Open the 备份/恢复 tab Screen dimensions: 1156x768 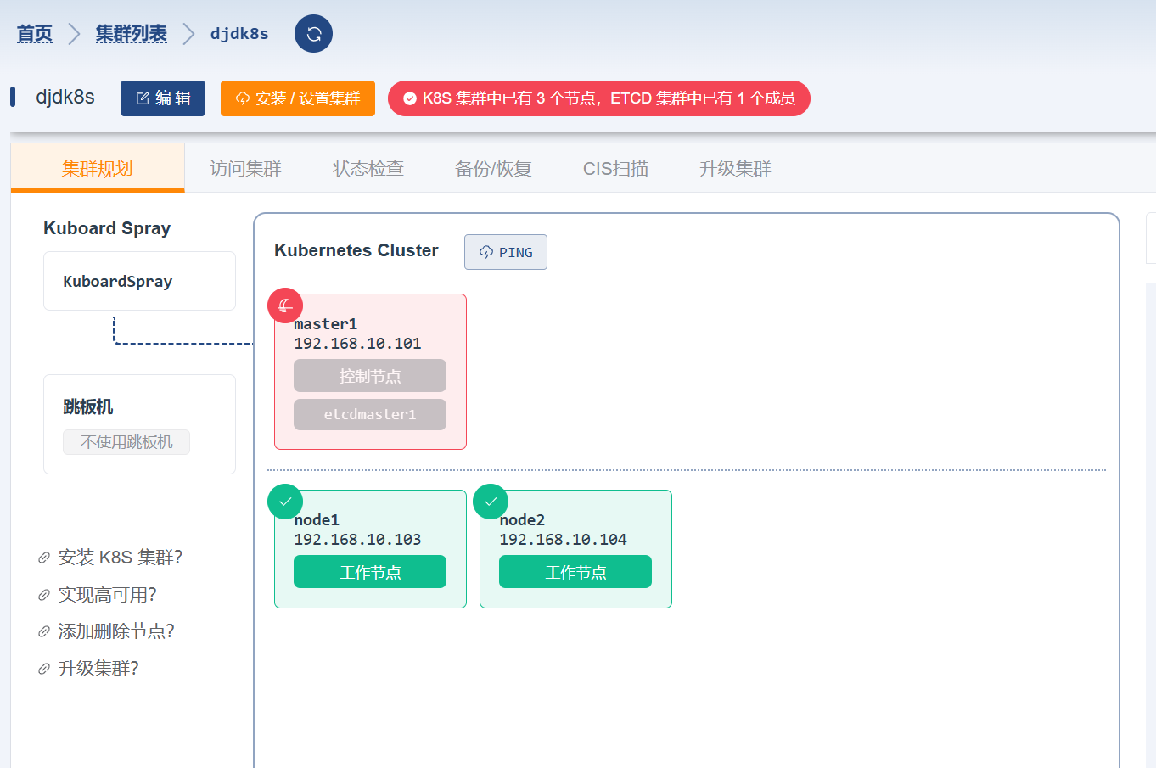click(493, 169)
